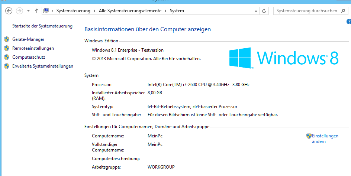Click shield icon next to Computerschutz

coord(7,57)
